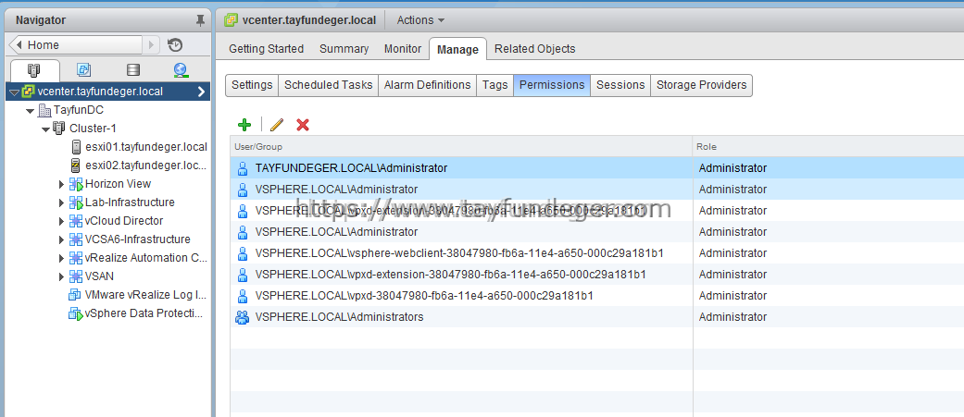Pin the Navigator panel

200,20
